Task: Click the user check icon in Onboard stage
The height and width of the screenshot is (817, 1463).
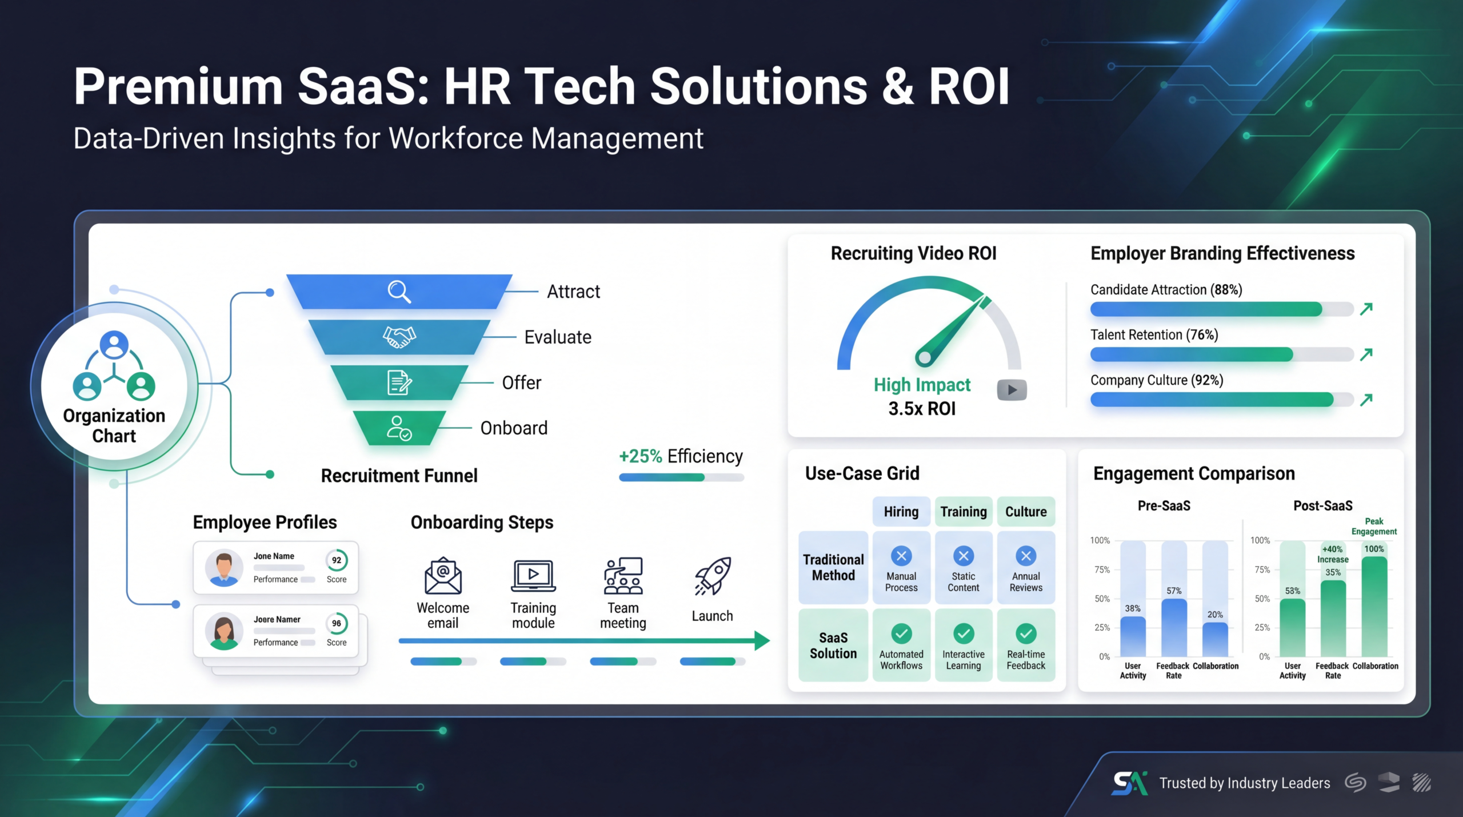Action: 399,428
